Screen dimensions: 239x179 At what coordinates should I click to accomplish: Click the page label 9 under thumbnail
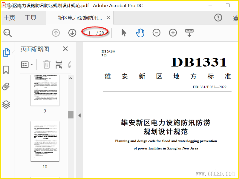point(45,111)
